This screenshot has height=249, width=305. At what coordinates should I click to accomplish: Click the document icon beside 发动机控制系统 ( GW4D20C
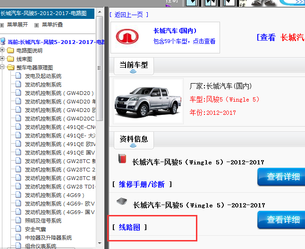(18, 118)
